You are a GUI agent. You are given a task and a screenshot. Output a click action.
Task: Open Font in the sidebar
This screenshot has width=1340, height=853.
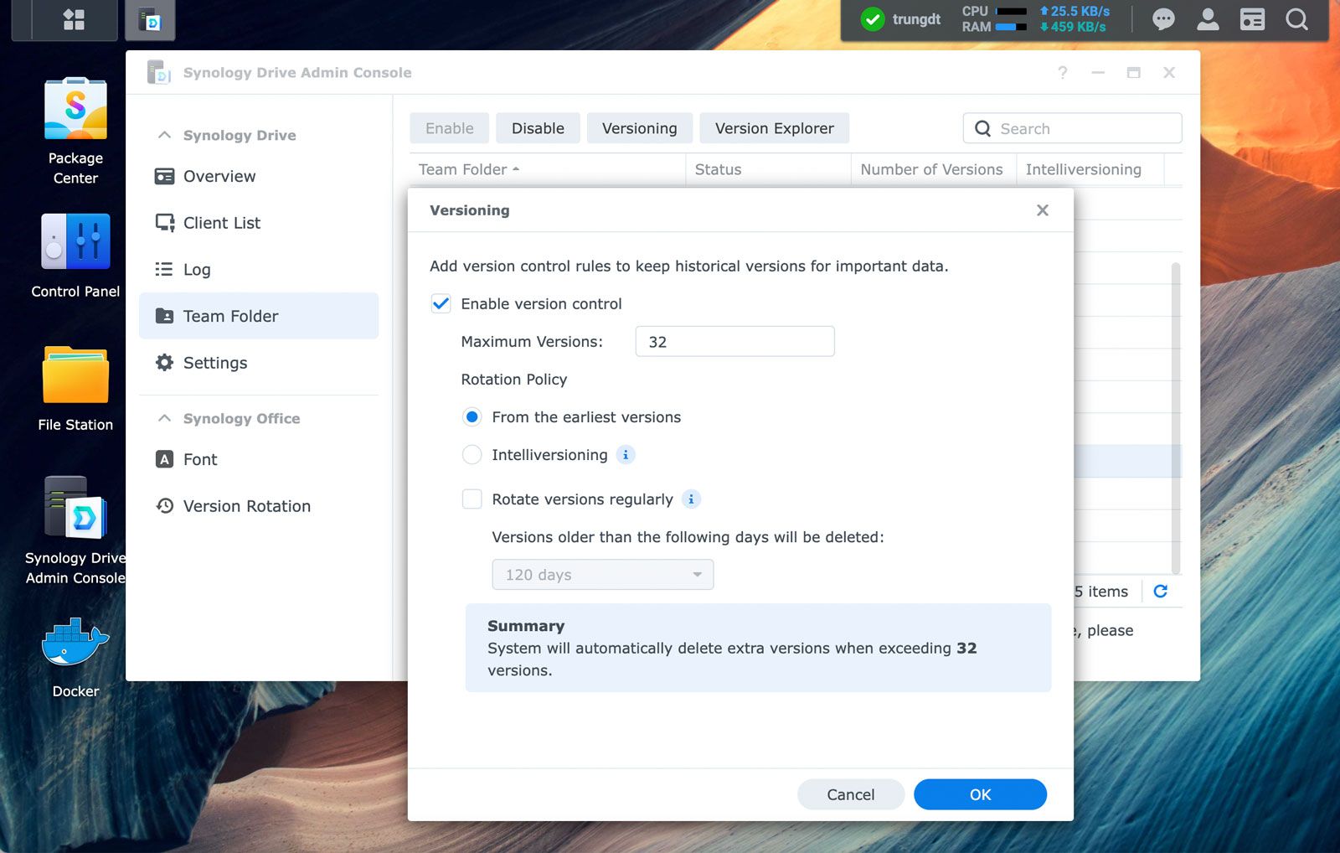(x=259, y=459)
